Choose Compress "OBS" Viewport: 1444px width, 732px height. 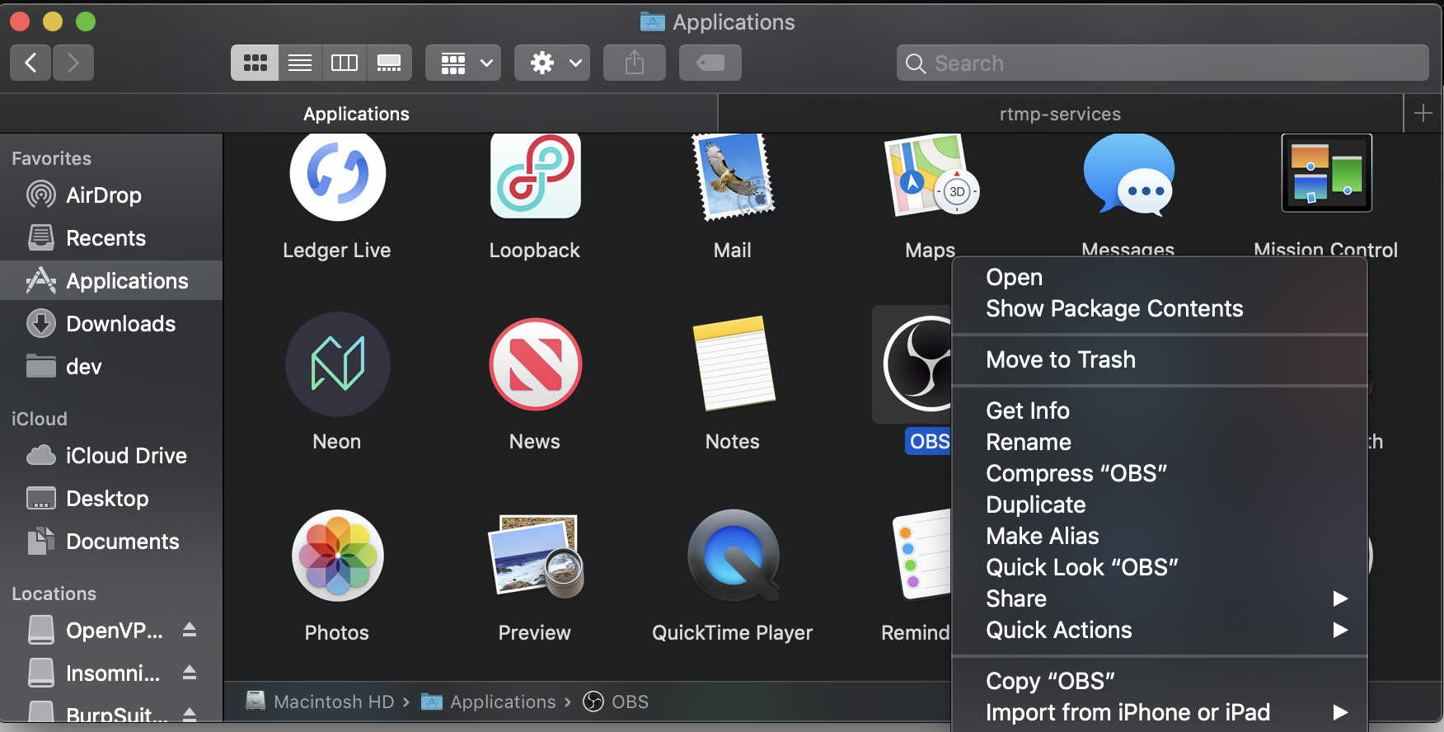click(1160, 474)
